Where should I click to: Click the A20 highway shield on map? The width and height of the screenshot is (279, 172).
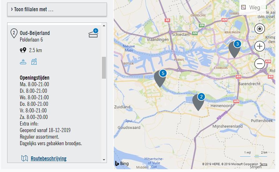click(224, 20)
